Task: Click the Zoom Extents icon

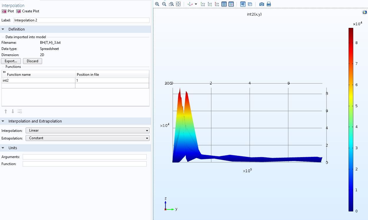Action: click(x=178, y=4)
